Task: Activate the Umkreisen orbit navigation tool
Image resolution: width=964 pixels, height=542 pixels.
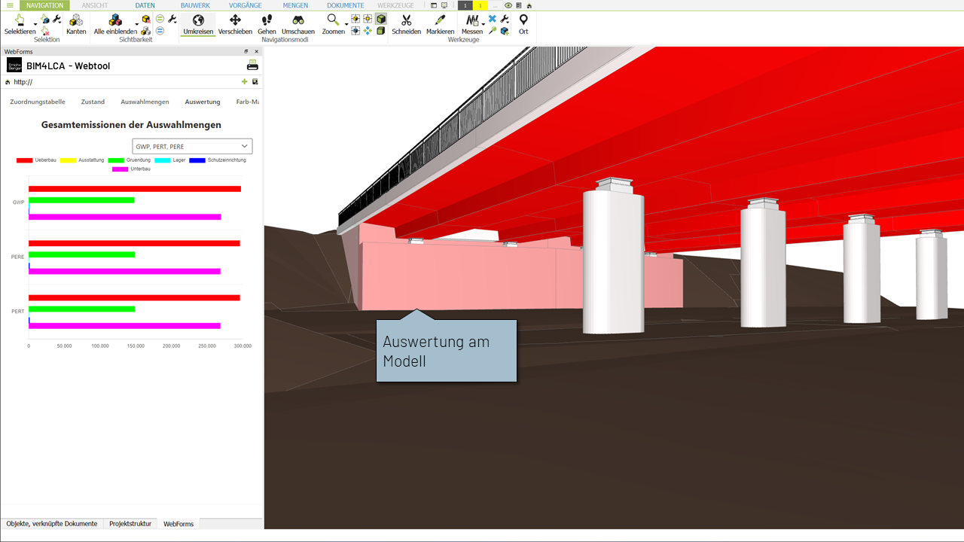Action: [x=198, y=24]
